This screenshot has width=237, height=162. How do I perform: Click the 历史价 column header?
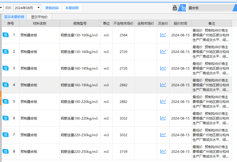pos(163,23)
